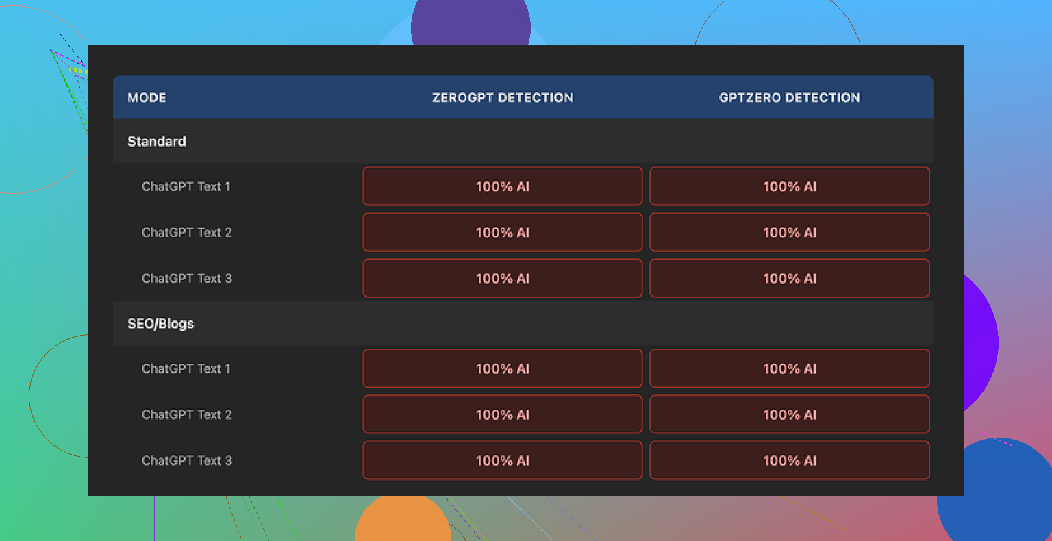Click ChatGPT Text 1 label under SEO/Blogs
This screenshot has width=1052, height=541.
click(186, 368)
